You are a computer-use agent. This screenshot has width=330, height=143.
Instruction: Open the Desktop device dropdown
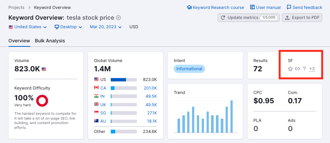68,27
